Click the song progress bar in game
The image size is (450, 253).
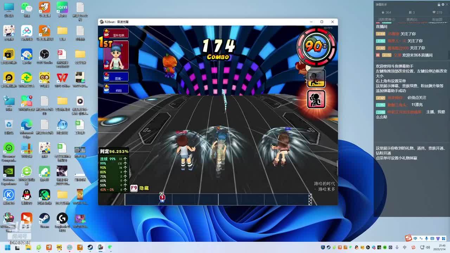click(x=218, y=199)
